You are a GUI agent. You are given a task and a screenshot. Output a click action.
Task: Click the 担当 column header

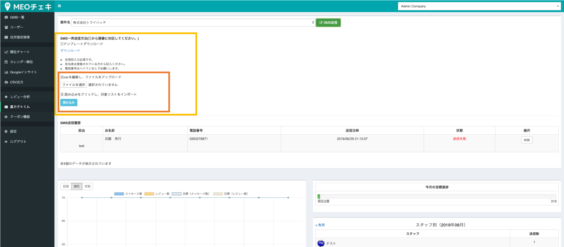(x=82, y=131)
